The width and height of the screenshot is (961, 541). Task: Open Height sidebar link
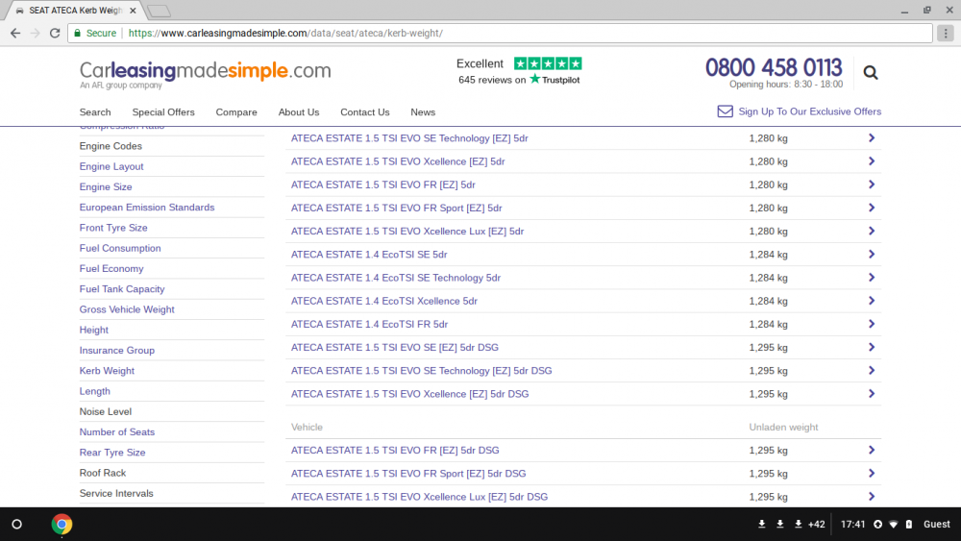tap(94, 330)
